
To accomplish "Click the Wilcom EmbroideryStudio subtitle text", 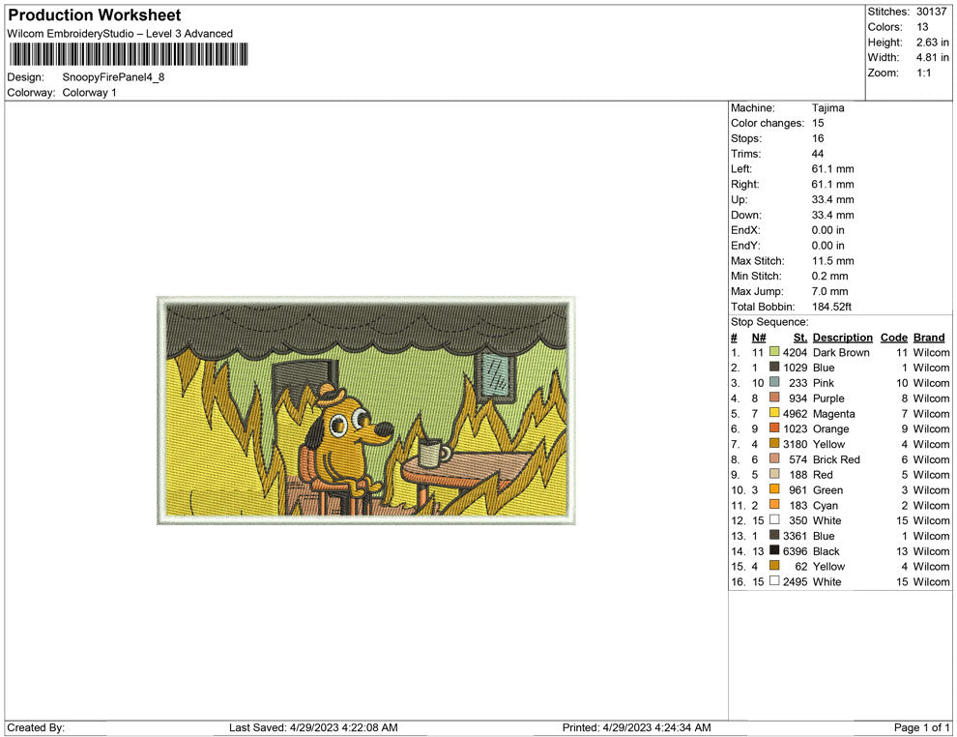I will pos(120,34).
